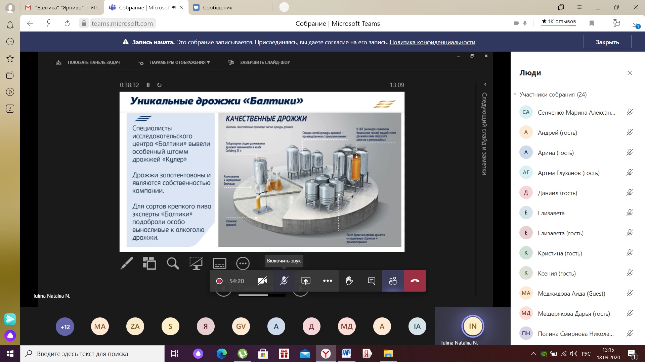Reset the presentation timer

(160, 85)
